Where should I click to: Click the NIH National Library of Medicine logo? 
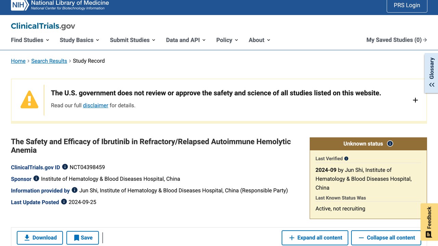60,5
